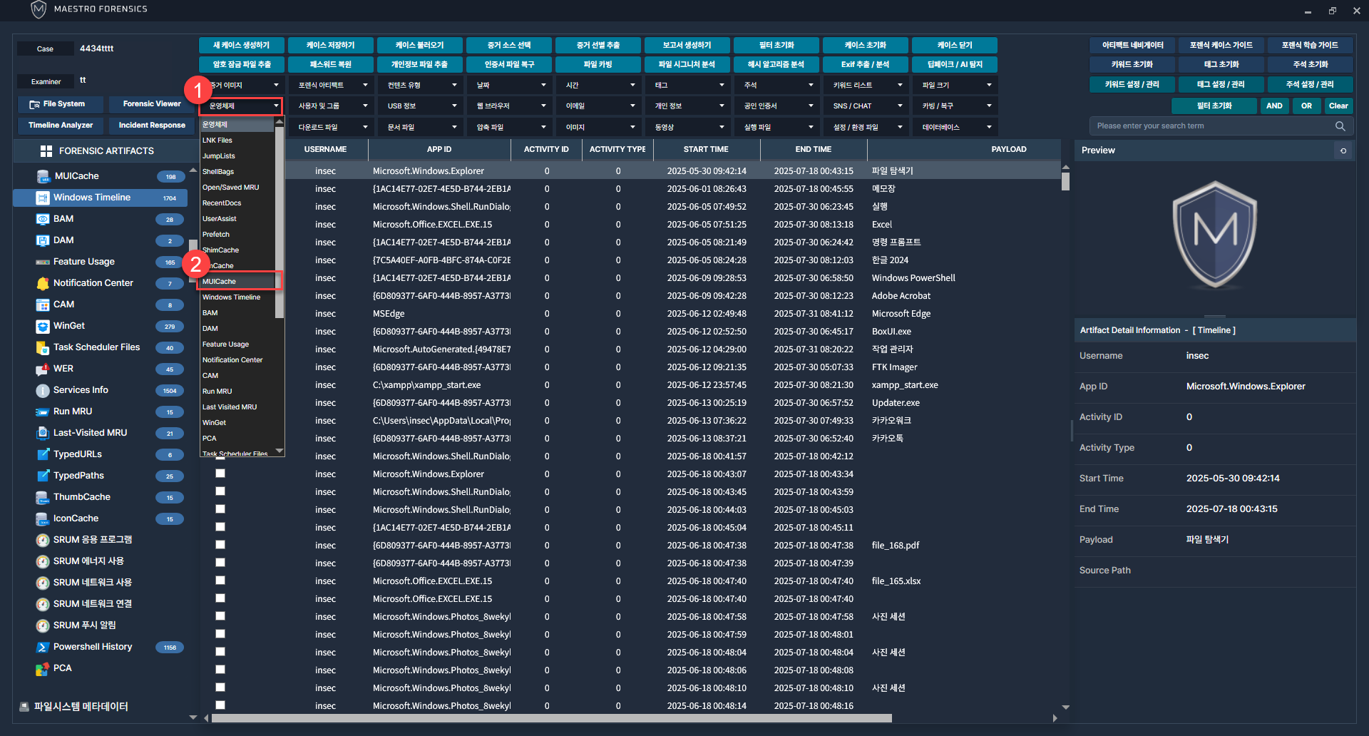Click the MUICache icon in the artifacts sidebar

coord(43,176)
